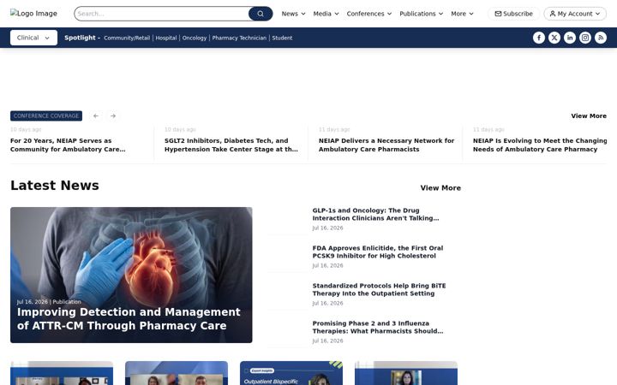Open Standardized Protocols BiTE Therapy article
This screenshot has width=617, height=385.
click(x=379, y=289)
